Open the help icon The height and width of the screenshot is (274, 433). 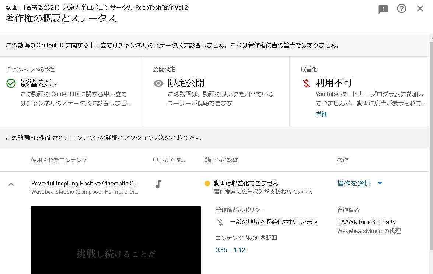(402, 9)
